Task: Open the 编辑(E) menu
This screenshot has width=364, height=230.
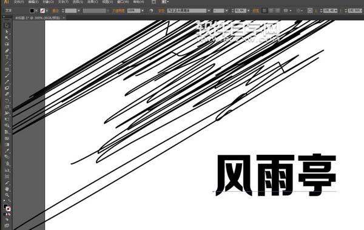Action: tap(33, 2)
